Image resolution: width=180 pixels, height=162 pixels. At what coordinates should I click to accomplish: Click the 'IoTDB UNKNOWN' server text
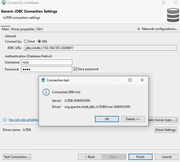(77, 101)
